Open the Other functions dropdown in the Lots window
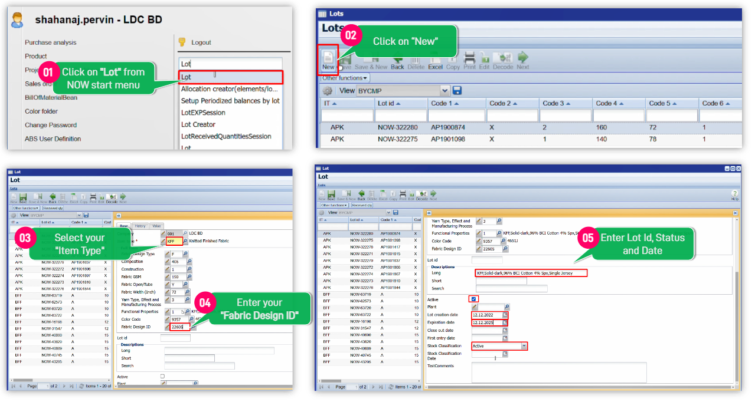 click(x=345, y=78)
